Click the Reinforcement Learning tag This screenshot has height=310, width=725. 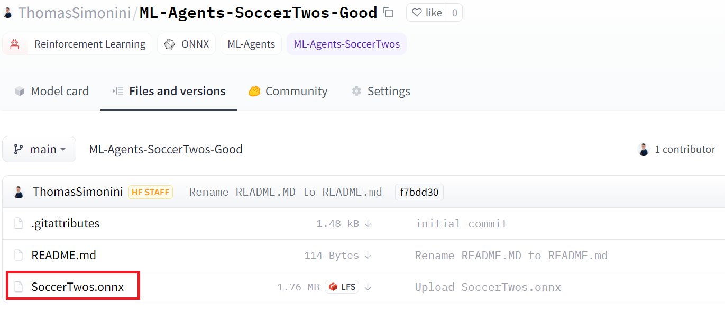77,44
